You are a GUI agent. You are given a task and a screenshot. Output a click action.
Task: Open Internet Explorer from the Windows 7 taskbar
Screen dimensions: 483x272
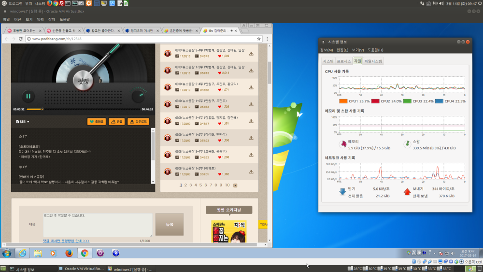[x=22, y=253]
